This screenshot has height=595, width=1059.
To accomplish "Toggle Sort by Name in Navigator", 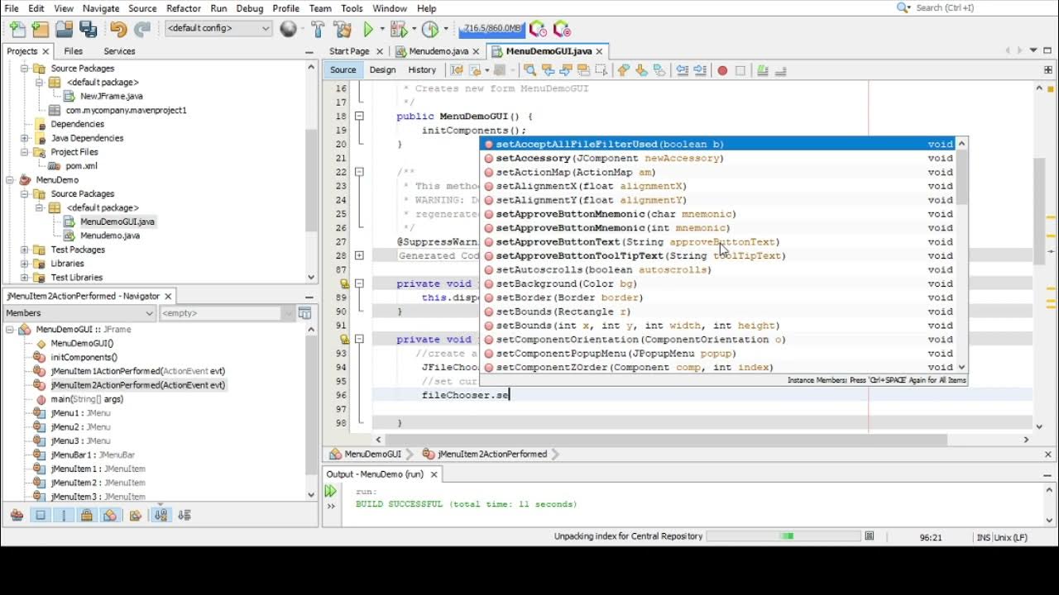I will tap(161, 515).
